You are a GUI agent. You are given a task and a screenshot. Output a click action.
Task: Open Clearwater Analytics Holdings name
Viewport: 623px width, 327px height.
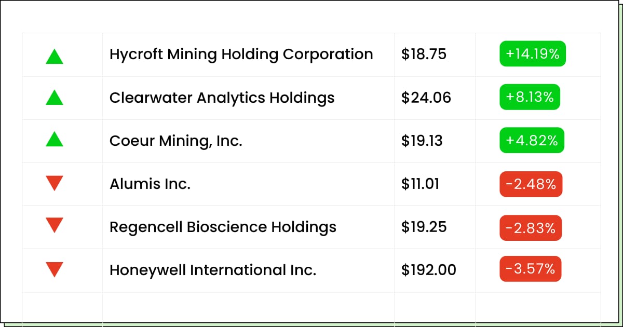point(222,98)
